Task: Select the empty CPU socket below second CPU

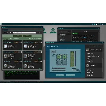Action: coord(65,63)
